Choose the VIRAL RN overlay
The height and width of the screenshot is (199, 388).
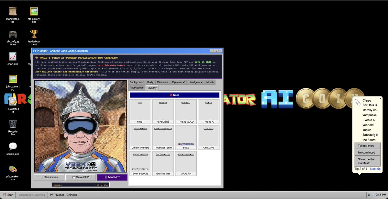click(186, 164)
